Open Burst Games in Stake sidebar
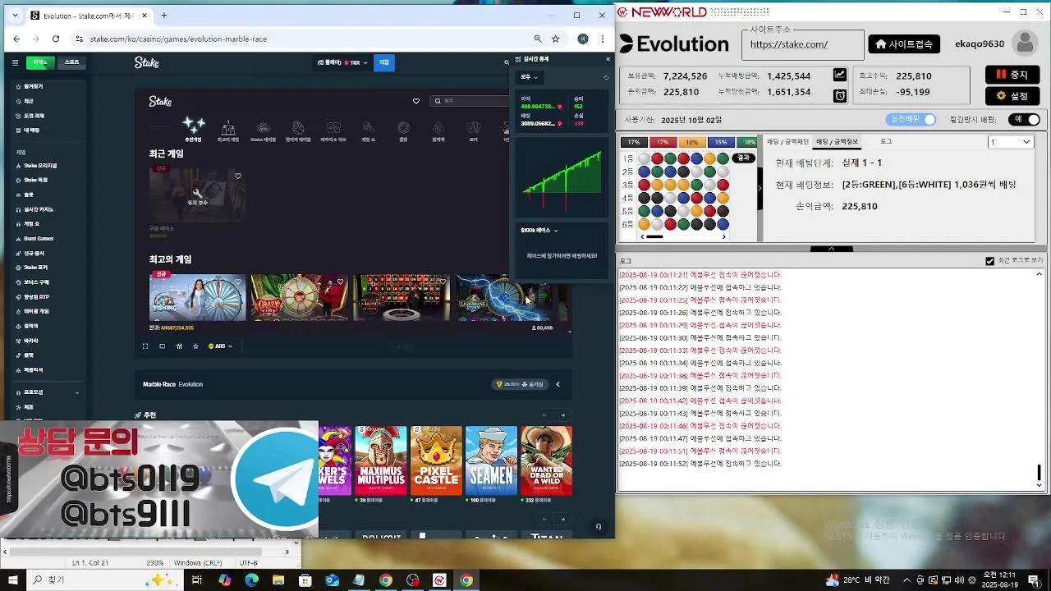This screenshot has width=1051, height=591. click(x=38, y=238)
